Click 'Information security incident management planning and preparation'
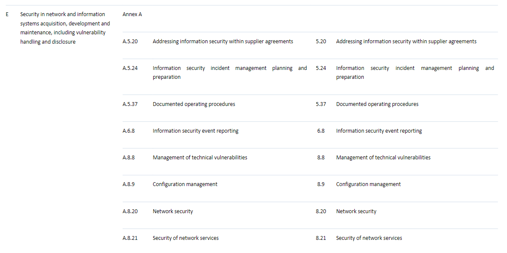 pyautogui.click(x=233, y=72)
